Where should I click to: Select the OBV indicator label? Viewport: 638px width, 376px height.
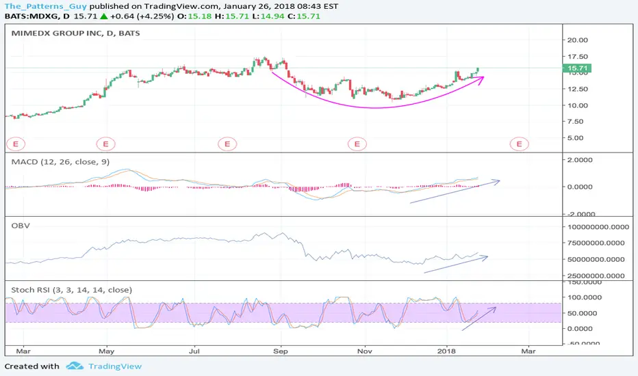[x=21, y=226]
